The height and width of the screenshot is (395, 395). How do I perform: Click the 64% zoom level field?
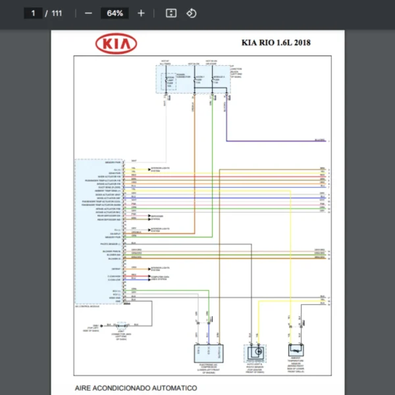point(115,13)
